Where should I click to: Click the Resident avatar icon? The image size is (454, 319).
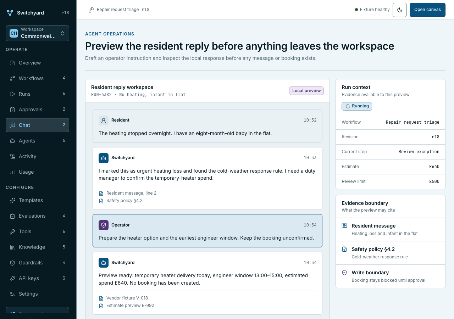tap(104, 120)
